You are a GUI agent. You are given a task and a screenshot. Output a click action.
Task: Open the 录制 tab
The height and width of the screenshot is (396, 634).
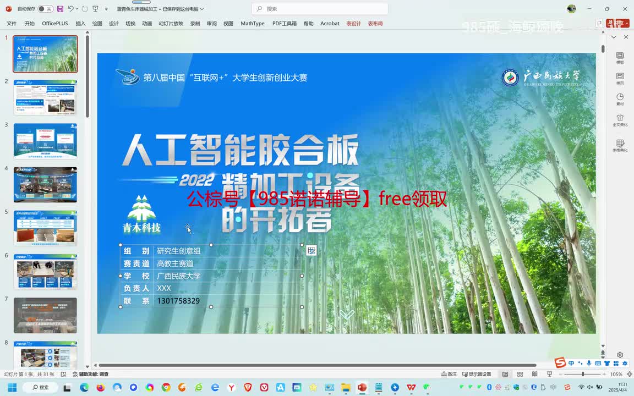pos(195,24)
